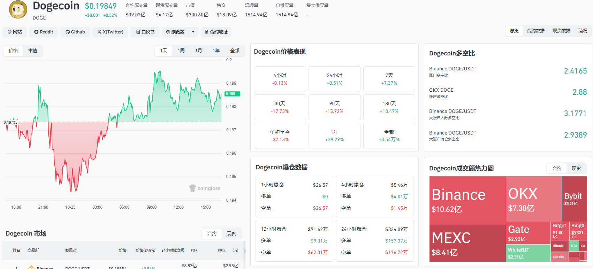Sort table by 持仓 column header
Viewport: 593px width, 269px height.
tap(222, 250)
